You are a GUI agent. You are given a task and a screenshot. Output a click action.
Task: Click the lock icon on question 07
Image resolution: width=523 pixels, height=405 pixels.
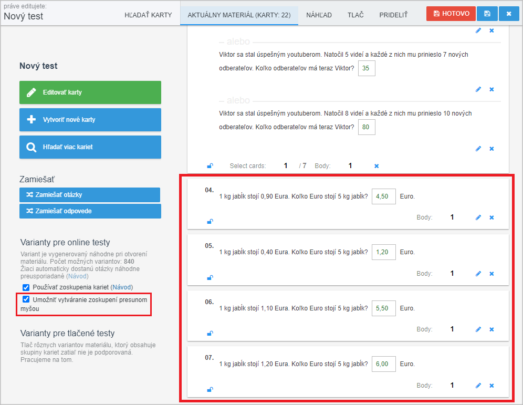(210, 389)
